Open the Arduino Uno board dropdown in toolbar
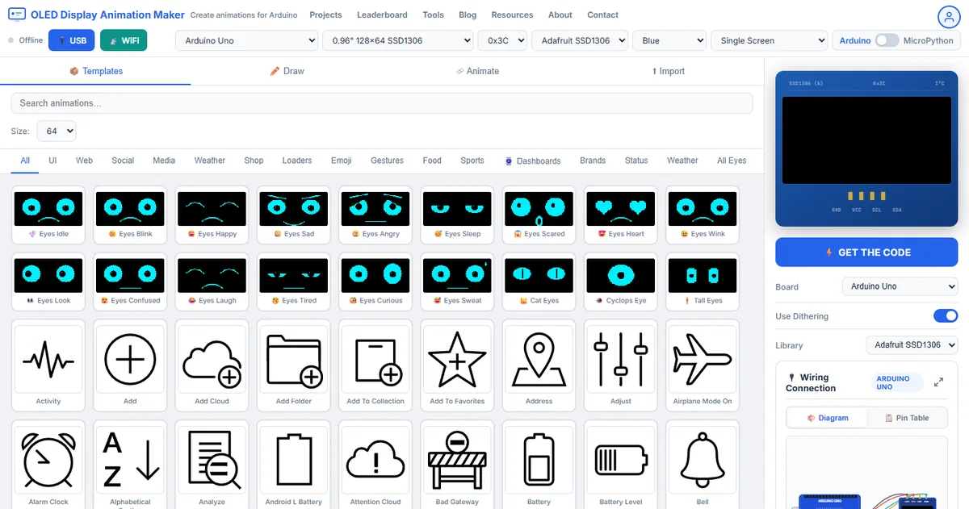 tap(247, 40)
